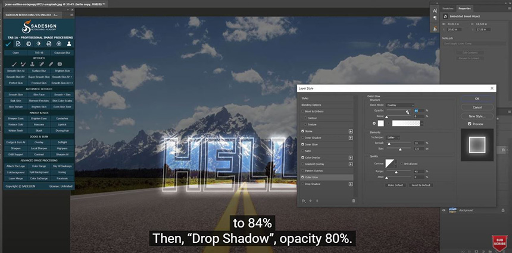Enable the Drop Shadow checkbox
This screenshot has width=512, height=253.
[x=303, y=184]
